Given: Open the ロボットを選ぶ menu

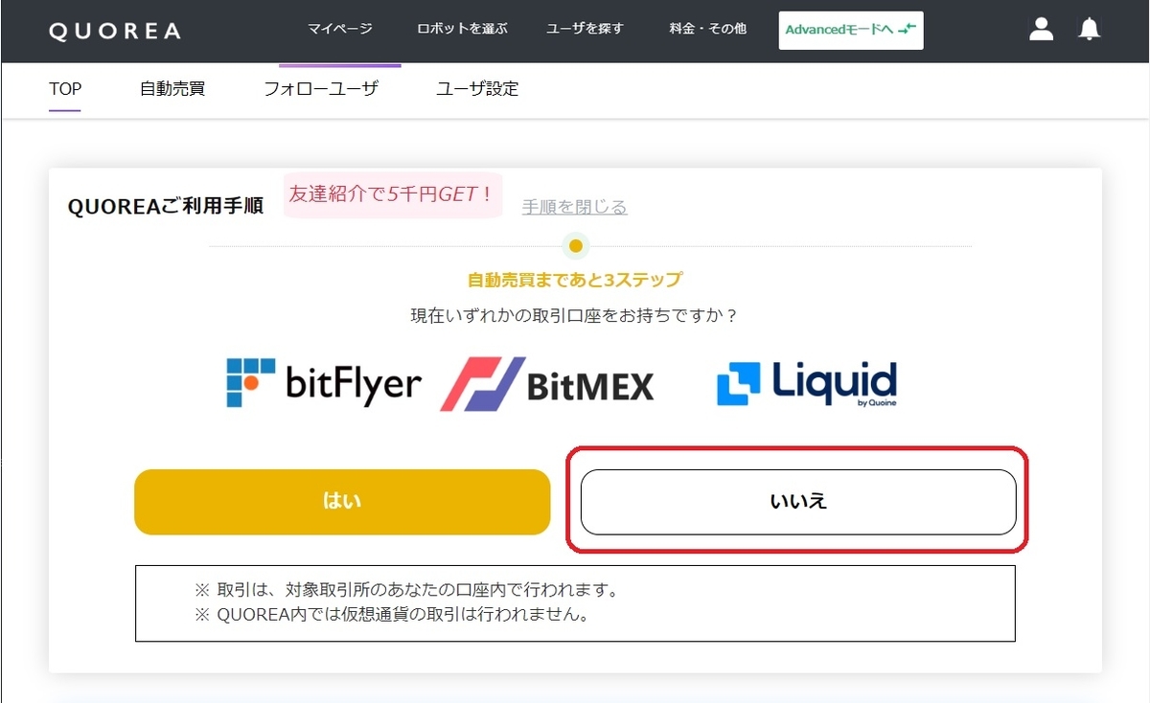Looking at the screenshot, I should coord(462,29).
